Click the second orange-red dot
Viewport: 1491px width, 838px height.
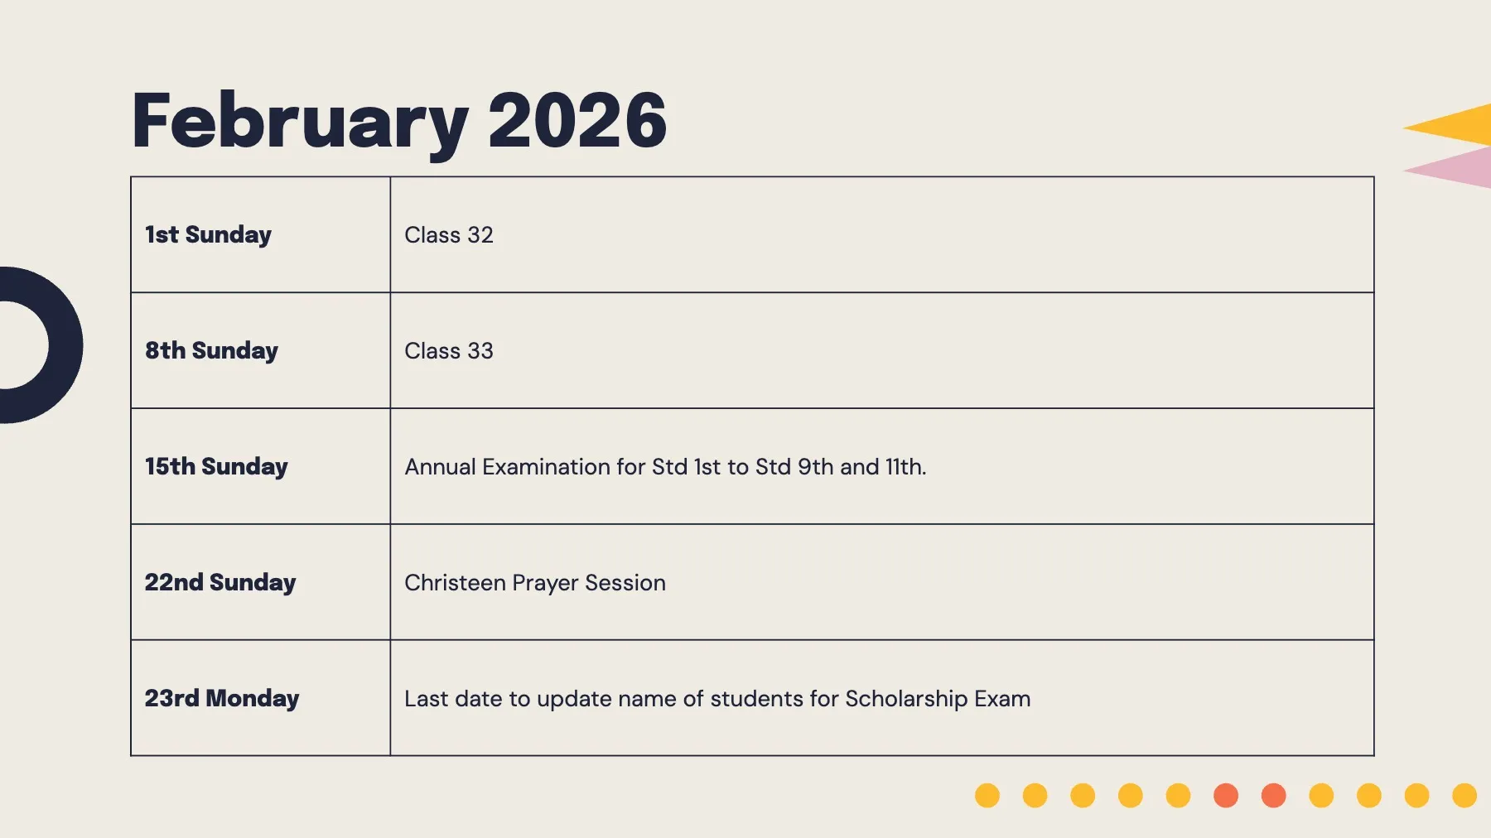click(1274, 796)
